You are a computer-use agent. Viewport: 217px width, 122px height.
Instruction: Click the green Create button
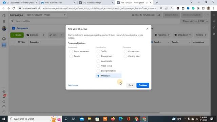[x=17, y=35]
